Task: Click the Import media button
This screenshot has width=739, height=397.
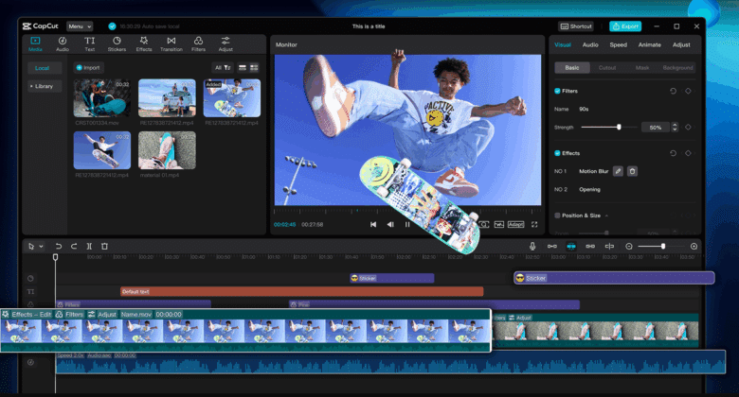Action: (x=88, y=68)
